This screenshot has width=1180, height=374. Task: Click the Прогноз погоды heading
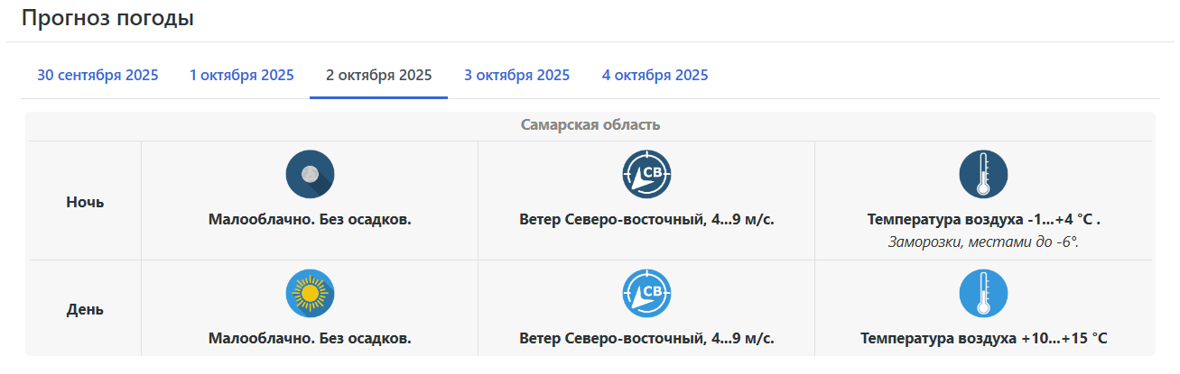[107, 18]
